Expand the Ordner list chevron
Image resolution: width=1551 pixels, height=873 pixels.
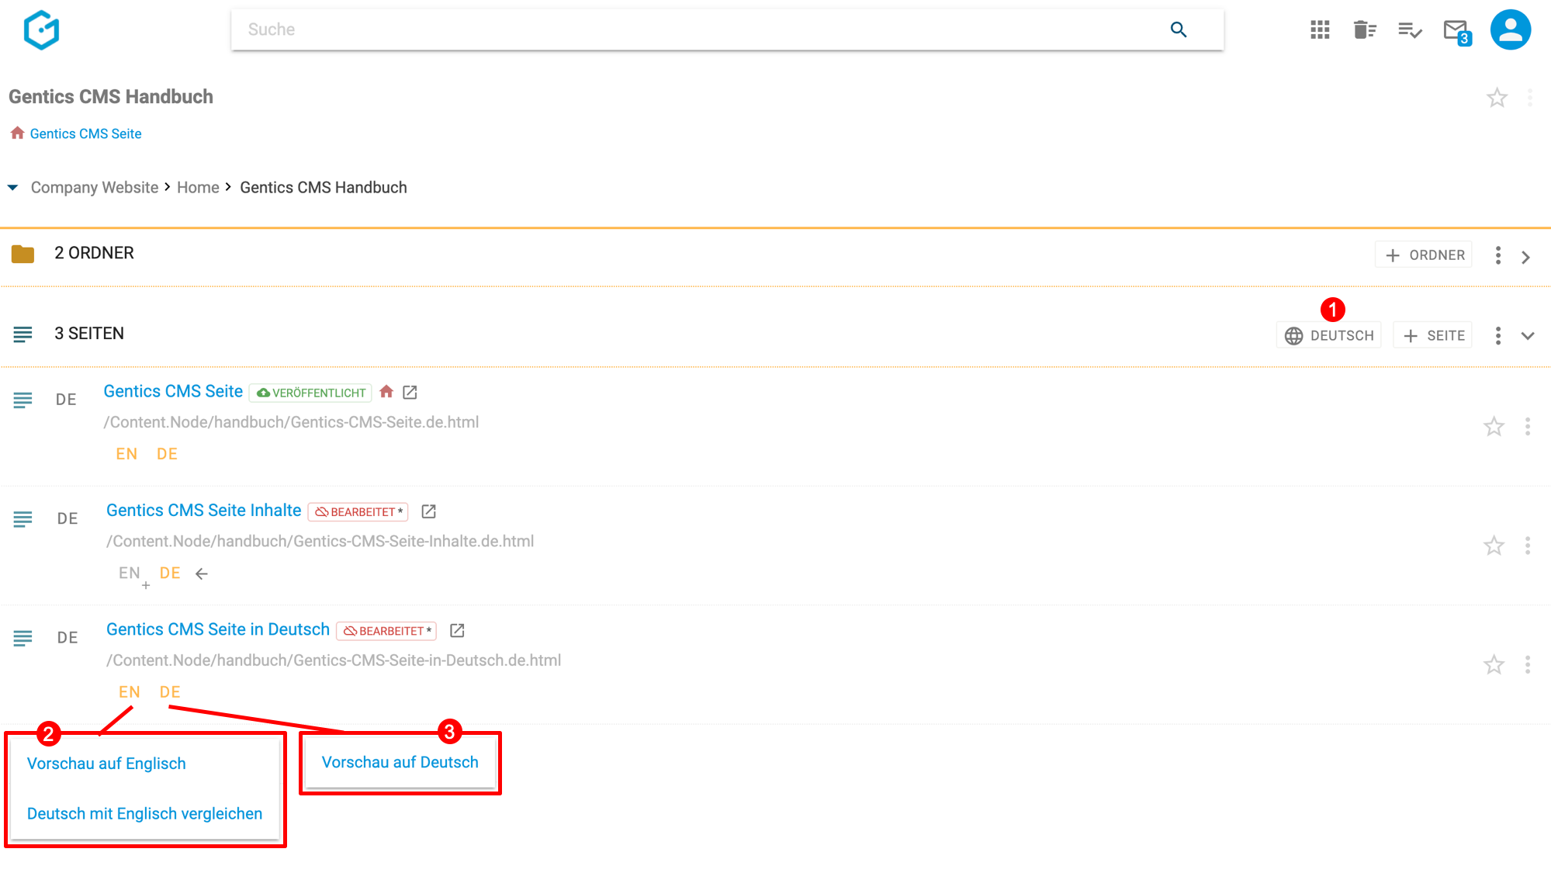pos(1525,257)
